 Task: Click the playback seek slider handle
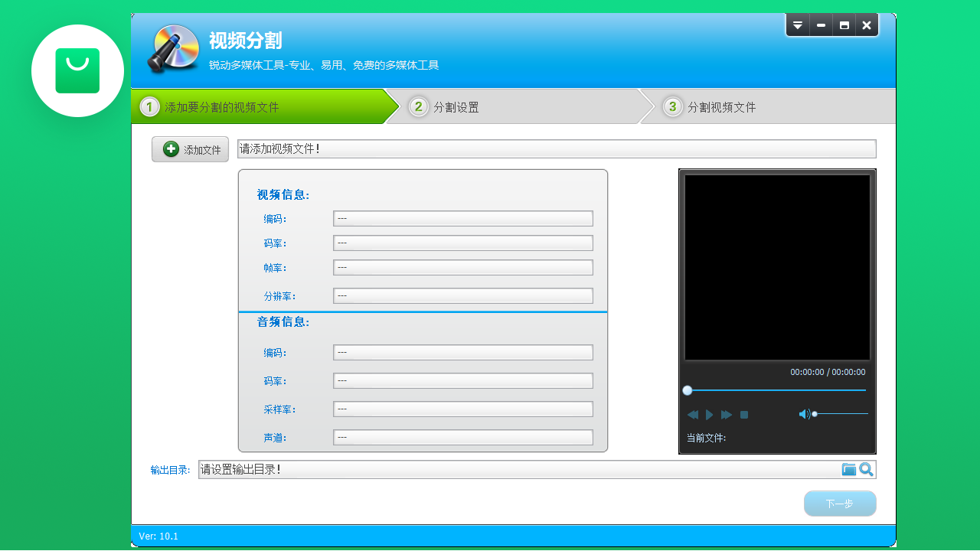coord(688,390)
